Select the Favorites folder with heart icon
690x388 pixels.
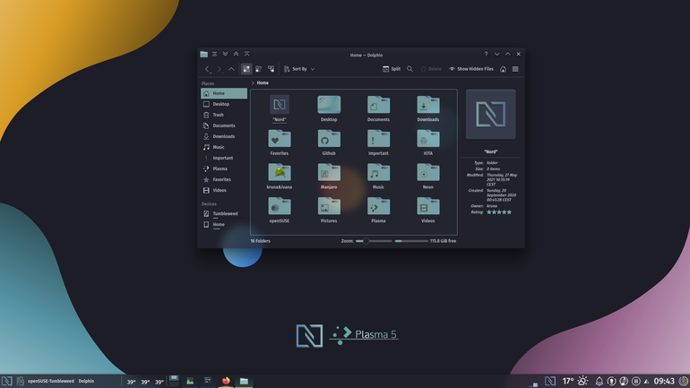(x=280, y=142)
